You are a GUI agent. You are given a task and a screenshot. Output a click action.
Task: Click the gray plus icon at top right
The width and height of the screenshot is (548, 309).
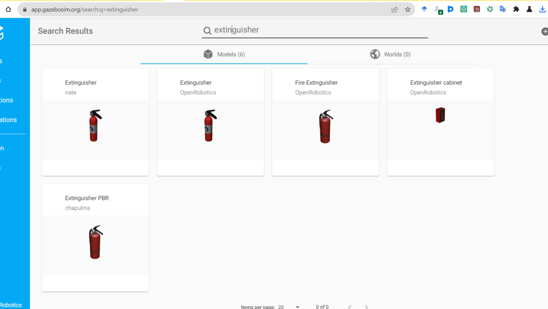pyautogui.click(x=544, y=32)
